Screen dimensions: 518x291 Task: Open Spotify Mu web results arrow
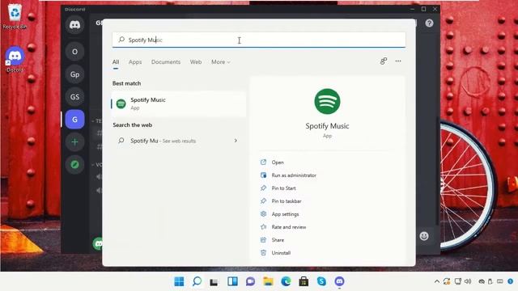coord(236,141)
